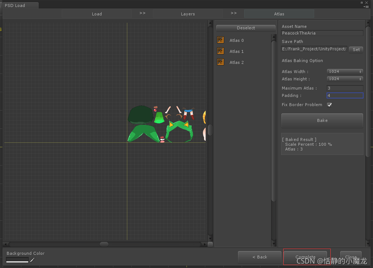Open the window options menu icon
Image resolution: width=373 pixels, height=268 pixels.
coord(366,7)
